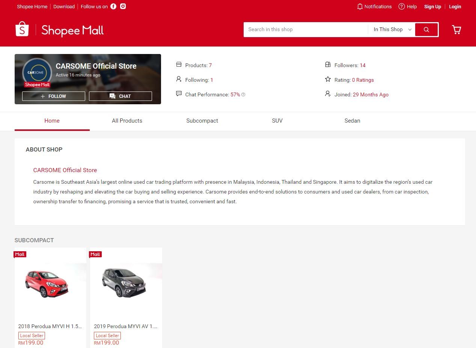This screenshot has width=476, height=348.
Task: Click the CARSOME store avatar logo
Action: click(37, 72)
